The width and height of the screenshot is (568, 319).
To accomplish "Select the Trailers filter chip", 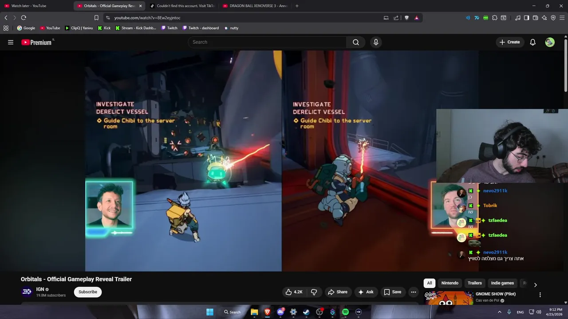I will pyautogui.click(x=474, y=283).
